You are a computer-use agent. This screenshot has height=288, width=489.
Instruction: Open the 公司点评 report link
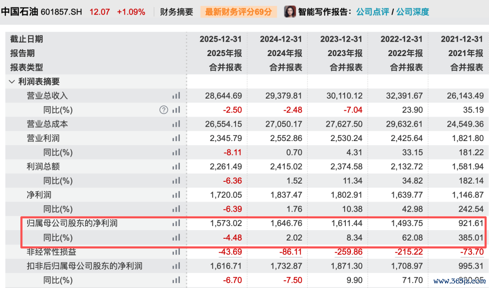pyautogui.click(x=372, y=12)
